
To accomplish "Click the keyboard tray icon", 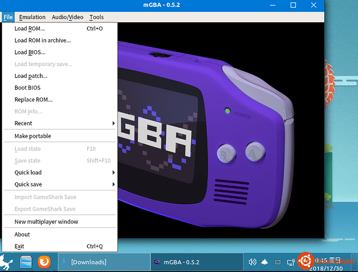I will 278,262.
